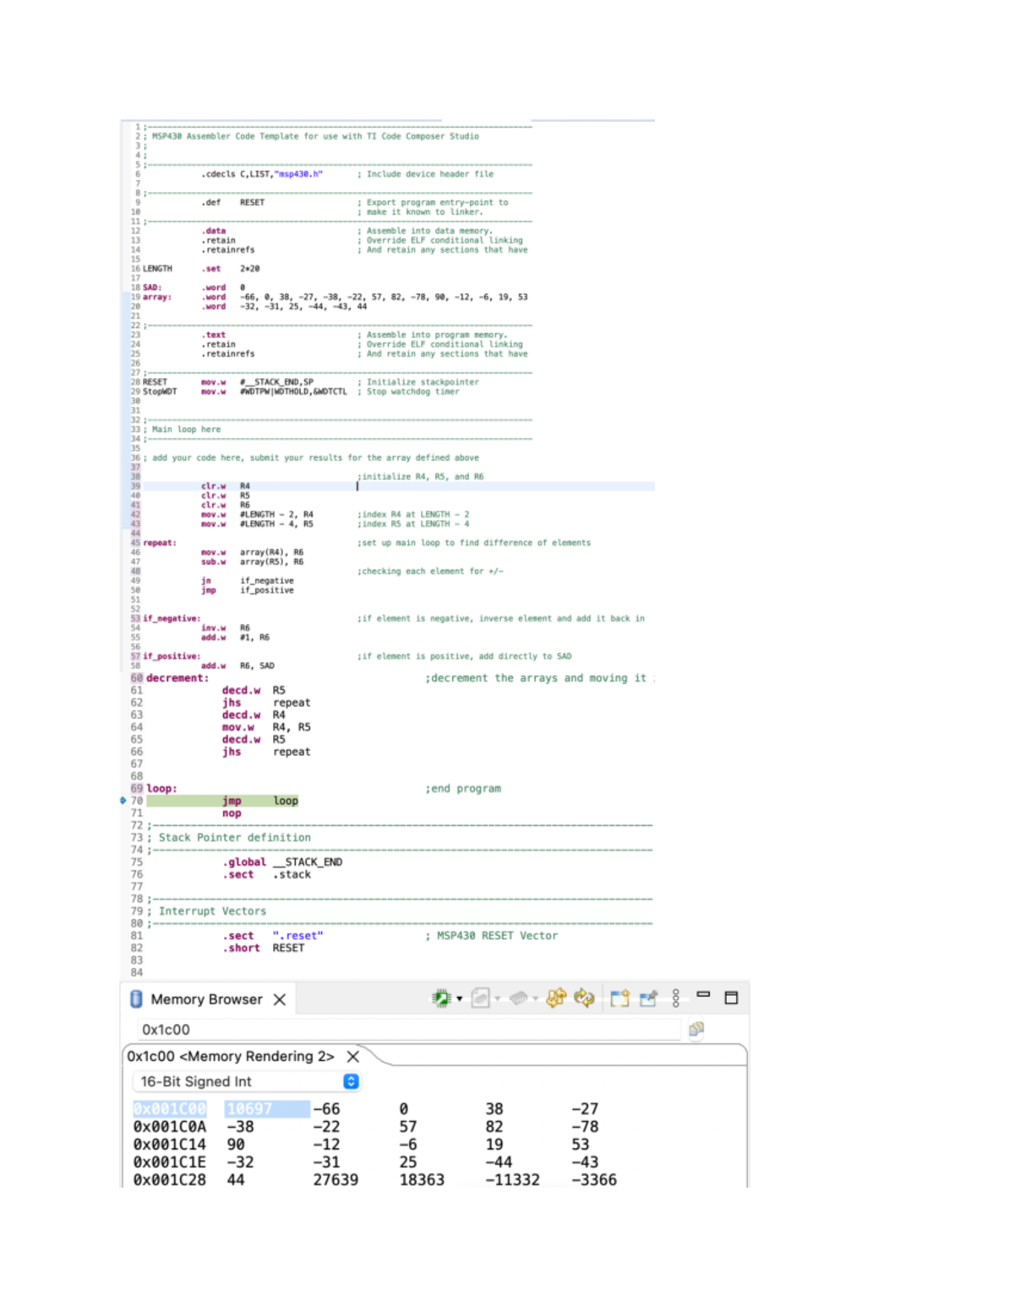Click the 'decrement:' label in code
Image resolution: width=1014 pixels, height=1313 pixels.
point(177,678)
